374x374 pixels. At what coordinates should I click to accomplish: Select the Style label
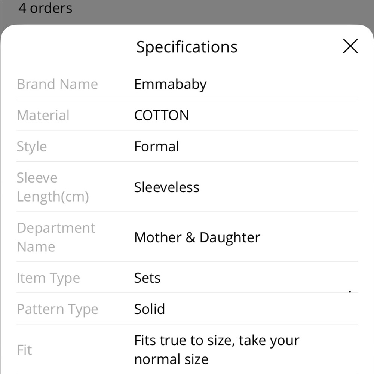point(32,147)
